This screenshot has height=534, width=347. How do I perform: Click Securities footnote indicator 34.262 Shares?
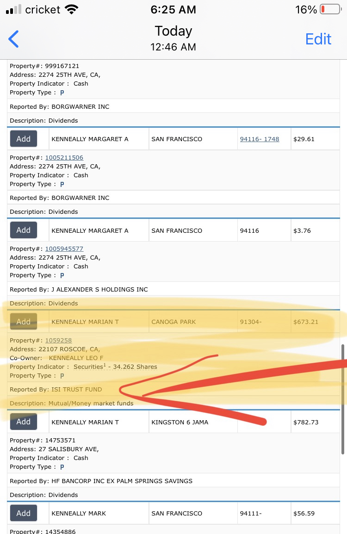[116, 367]
